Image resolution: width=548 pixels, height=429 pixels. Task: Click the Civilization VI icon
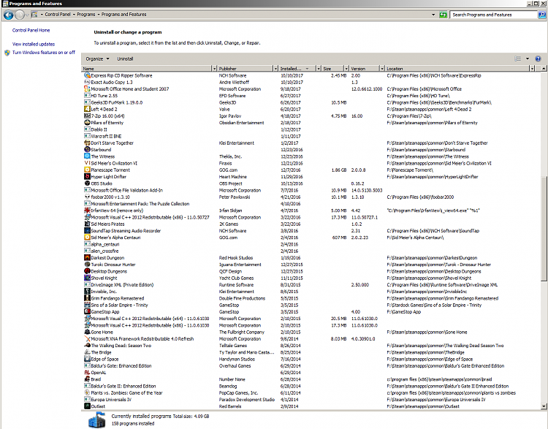pyautogui.click(x=87, y=163)
